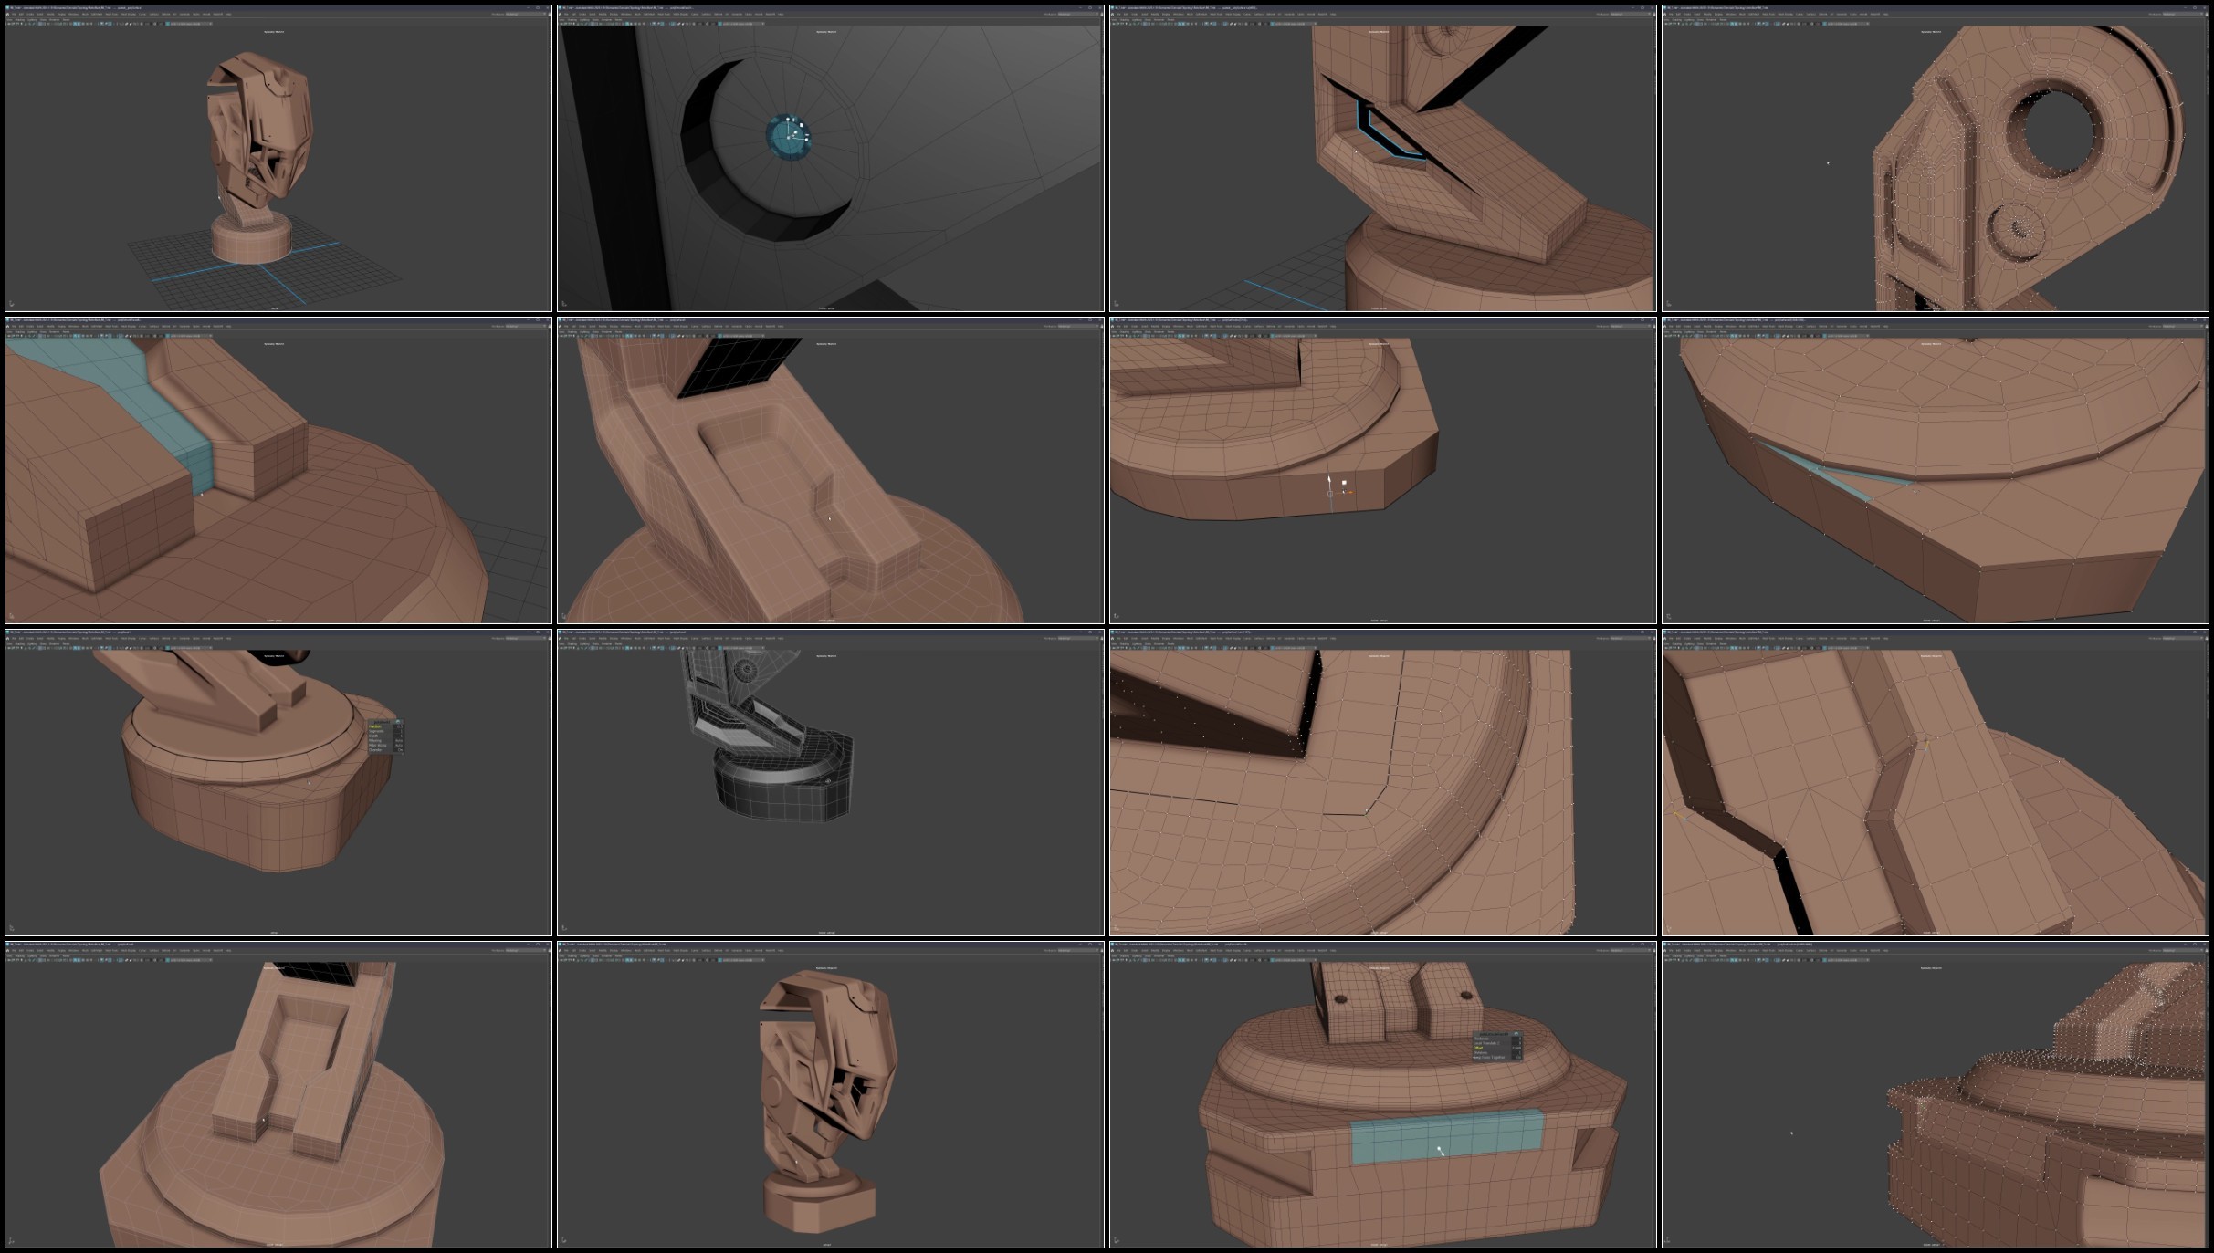Select the Segments row in the bevel popup
The width and height of the screenshot is (2214, 1253).
tap(386, 731)
